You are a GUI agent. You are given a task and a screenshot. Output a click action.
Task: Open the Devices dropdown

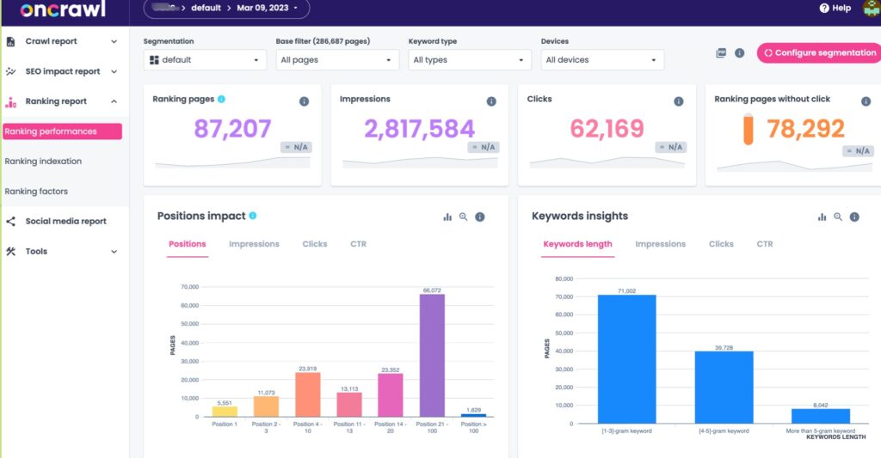click(x=602, y=60)
